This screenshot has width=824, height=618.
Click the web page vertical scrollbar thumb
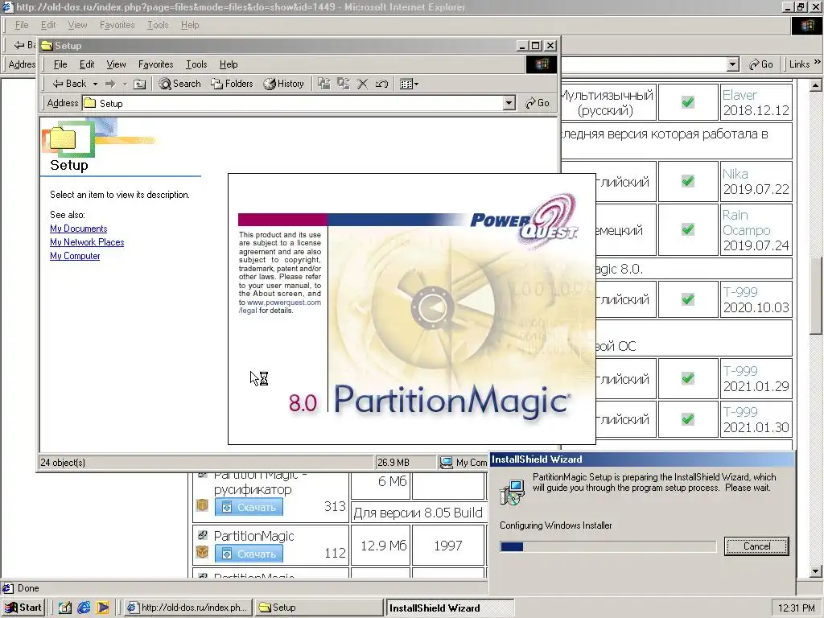816,295
